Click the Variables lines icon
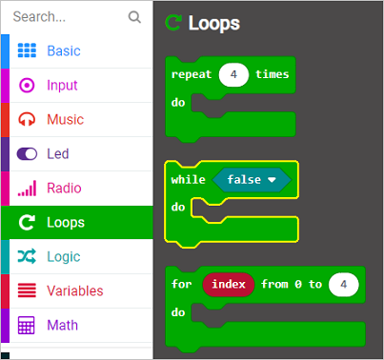This screenshot has height=360, width=384. [x=27, y=290]
